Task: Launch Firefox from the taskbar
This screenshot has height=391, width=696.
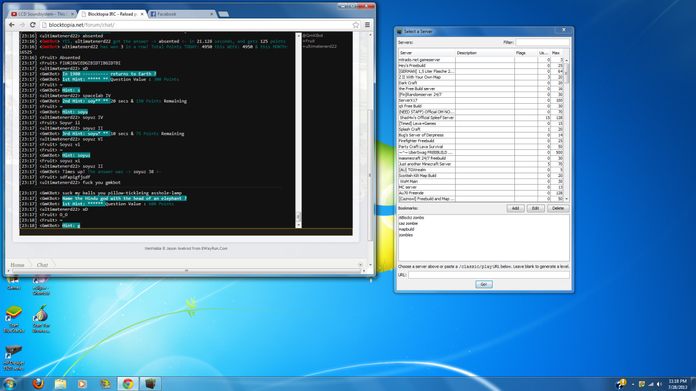Action: tap(38, 384)
